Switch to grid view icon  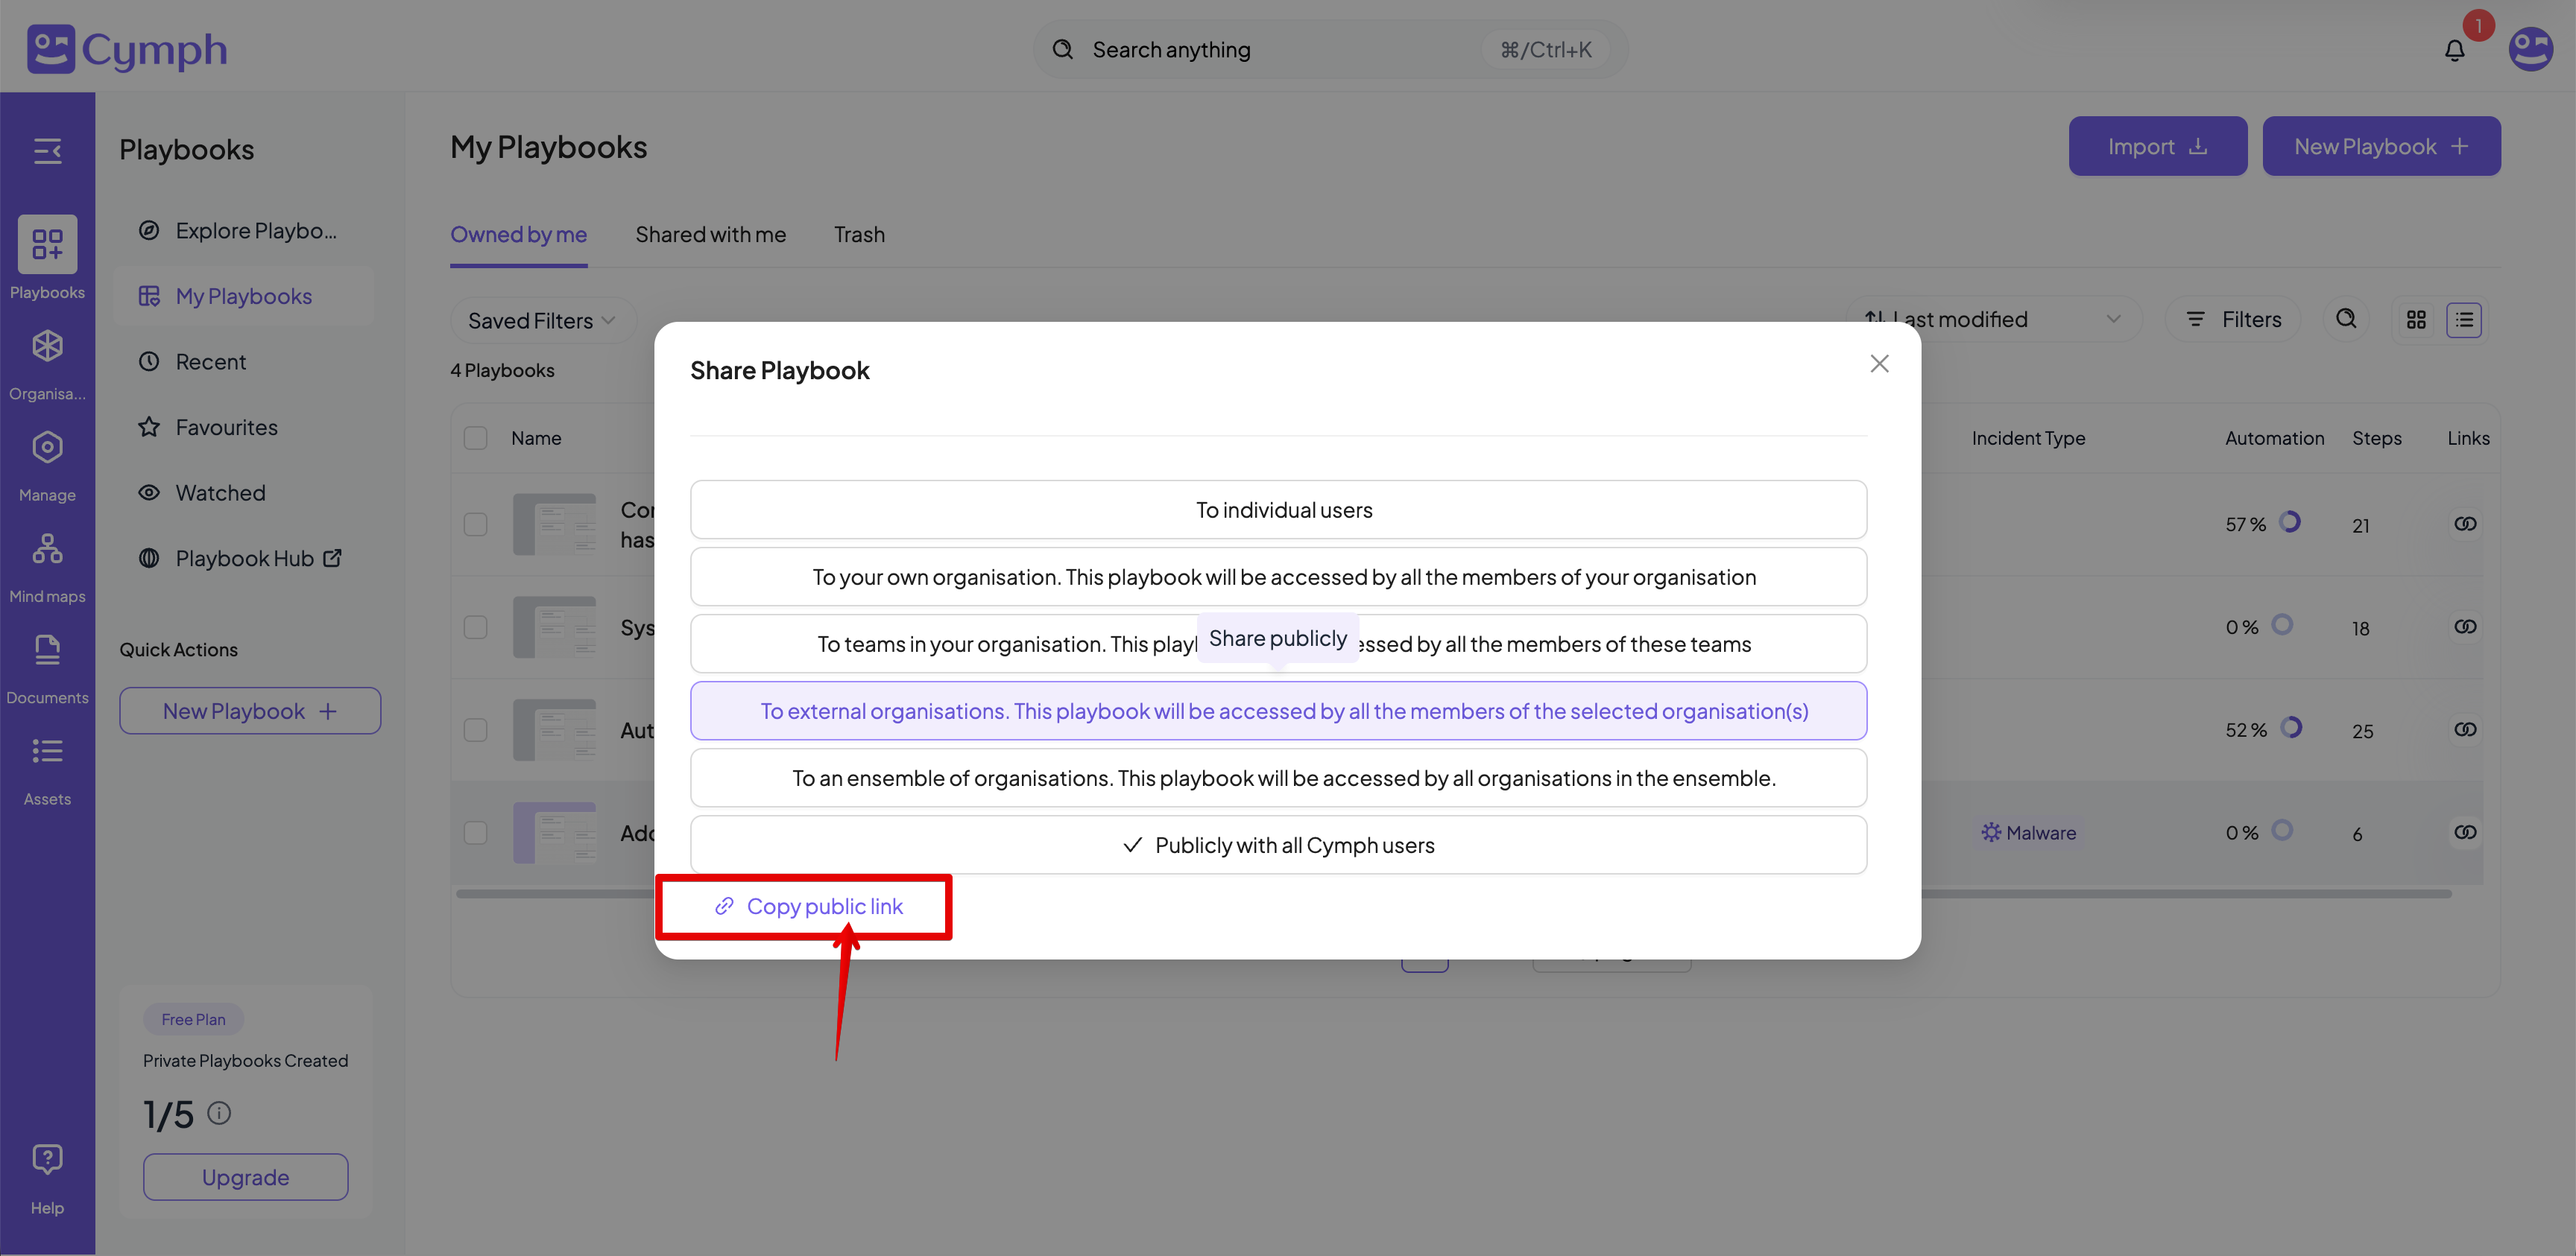point(2415,320)
